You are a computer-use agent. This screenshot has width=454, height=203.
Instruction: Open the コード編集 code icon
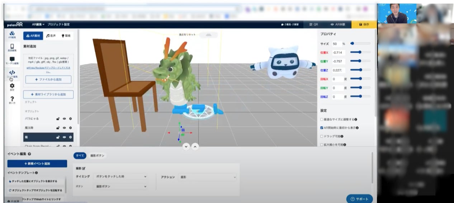(12, 74)
